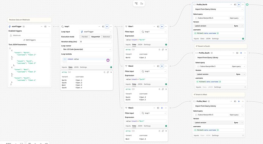Run the filter3 block

[162, 108]
